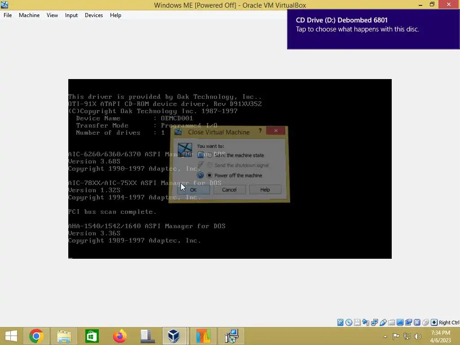Open the Machine menu
This screenshot has height=345, width=460.
point(29,15)
